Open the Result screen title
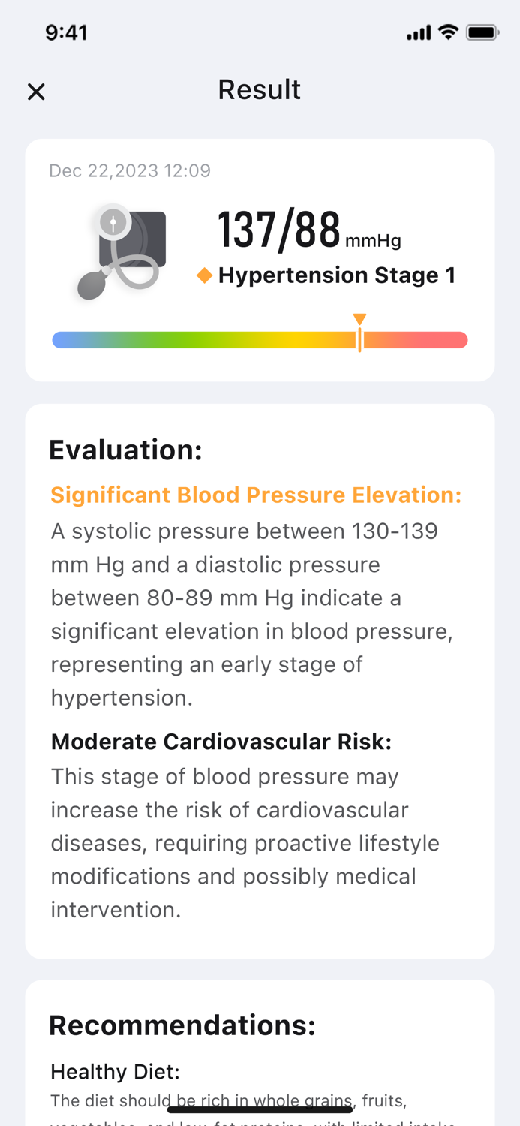 pyautogui.click(x=259, y=89)
